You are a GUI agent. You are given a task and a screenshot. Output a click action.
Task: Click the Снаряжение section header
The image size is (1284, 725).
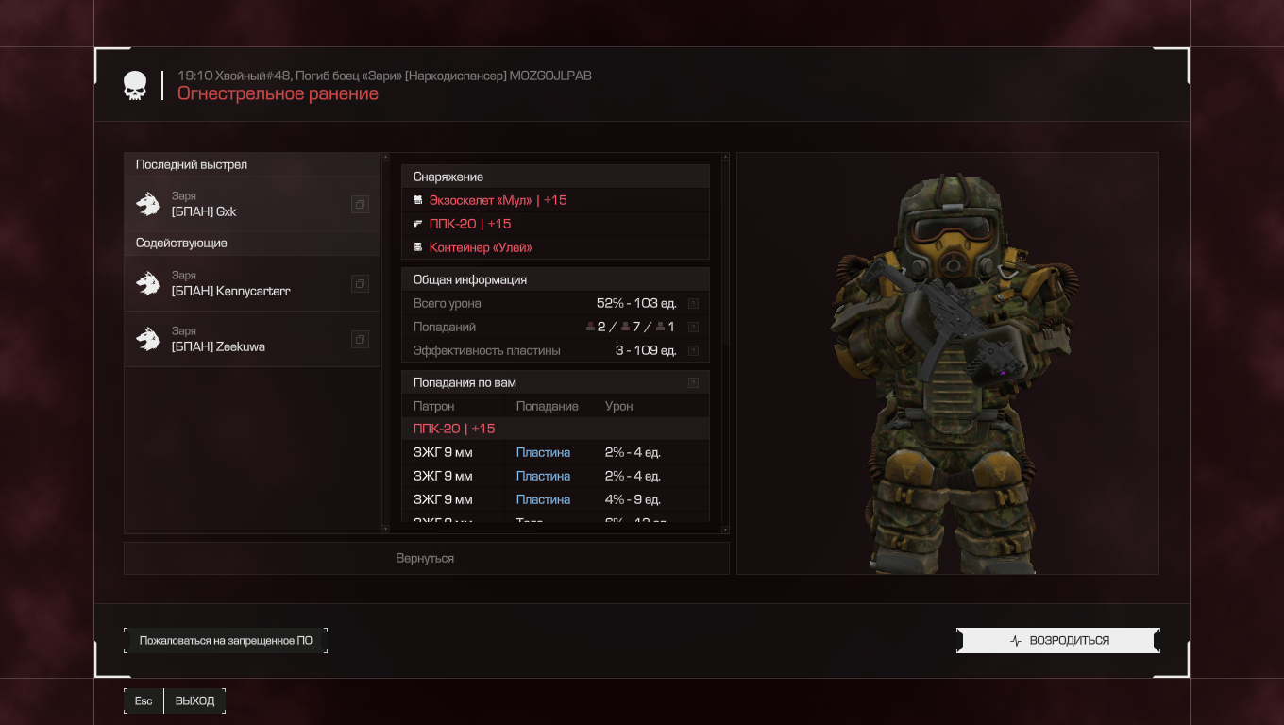[555, 177]
